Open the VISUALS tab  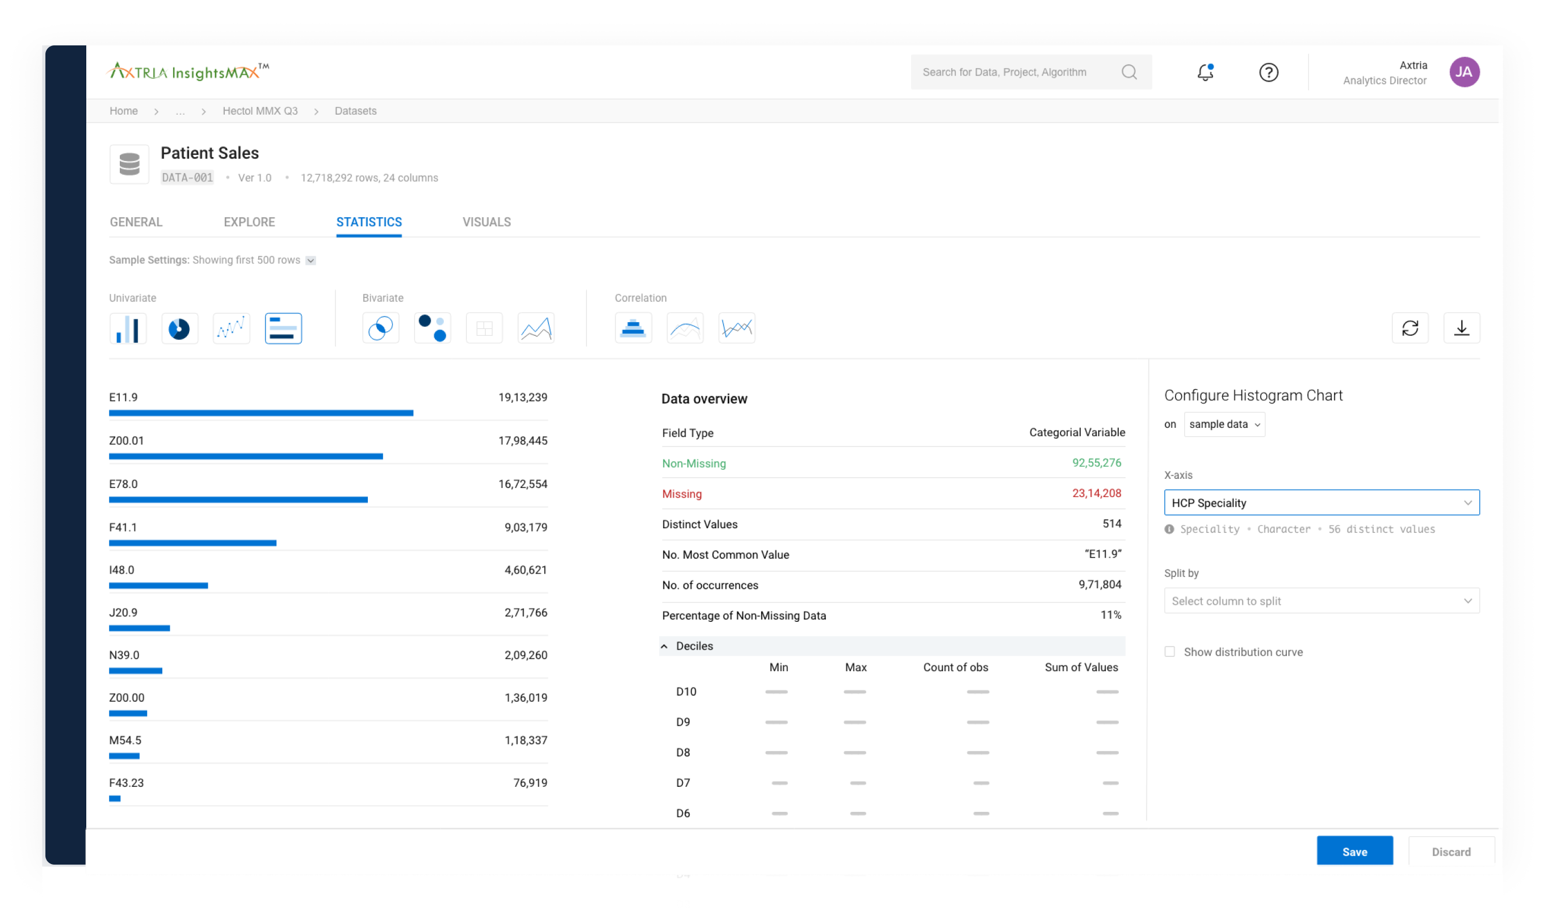coord(486,222)
